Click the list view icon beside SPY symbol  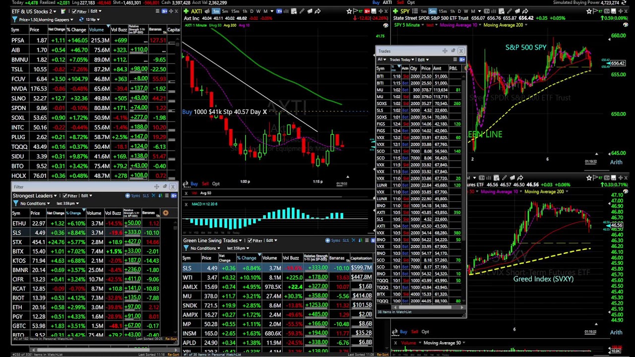[x=415, y=11]
